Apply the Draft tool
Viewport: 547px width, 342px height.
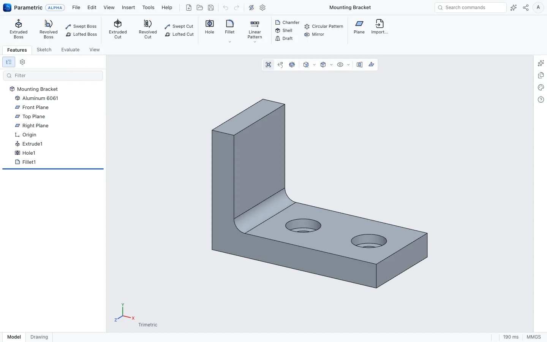(284, 38)
